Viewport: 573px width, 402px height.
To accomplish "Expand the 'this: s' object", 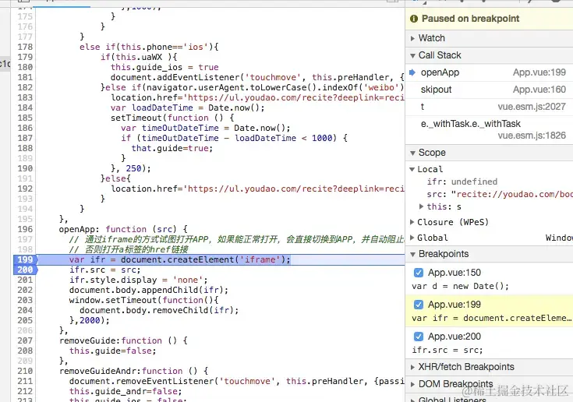I will tap(421, 206).
